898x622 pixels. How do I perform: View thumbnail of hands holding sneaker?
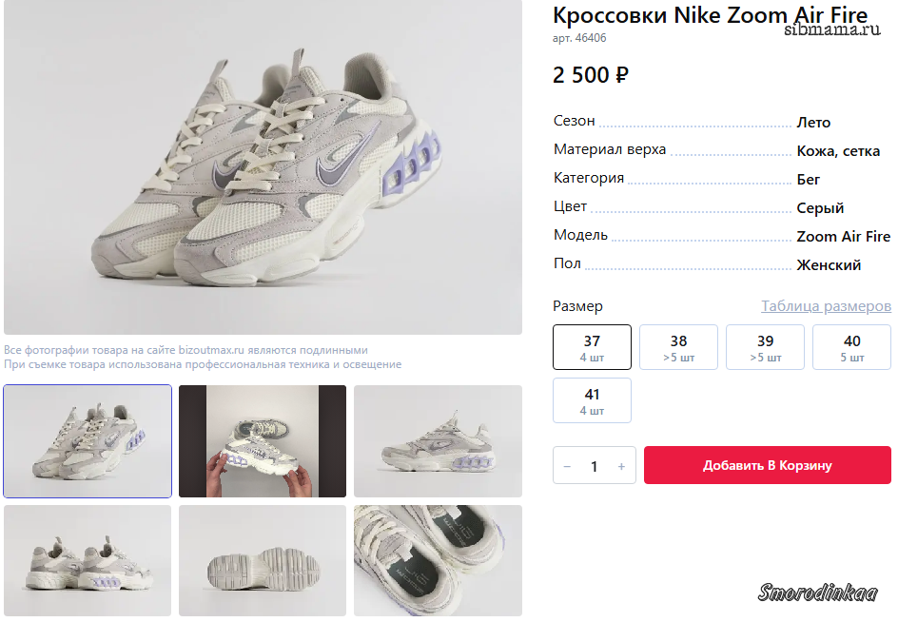click(x=263, y=441)
